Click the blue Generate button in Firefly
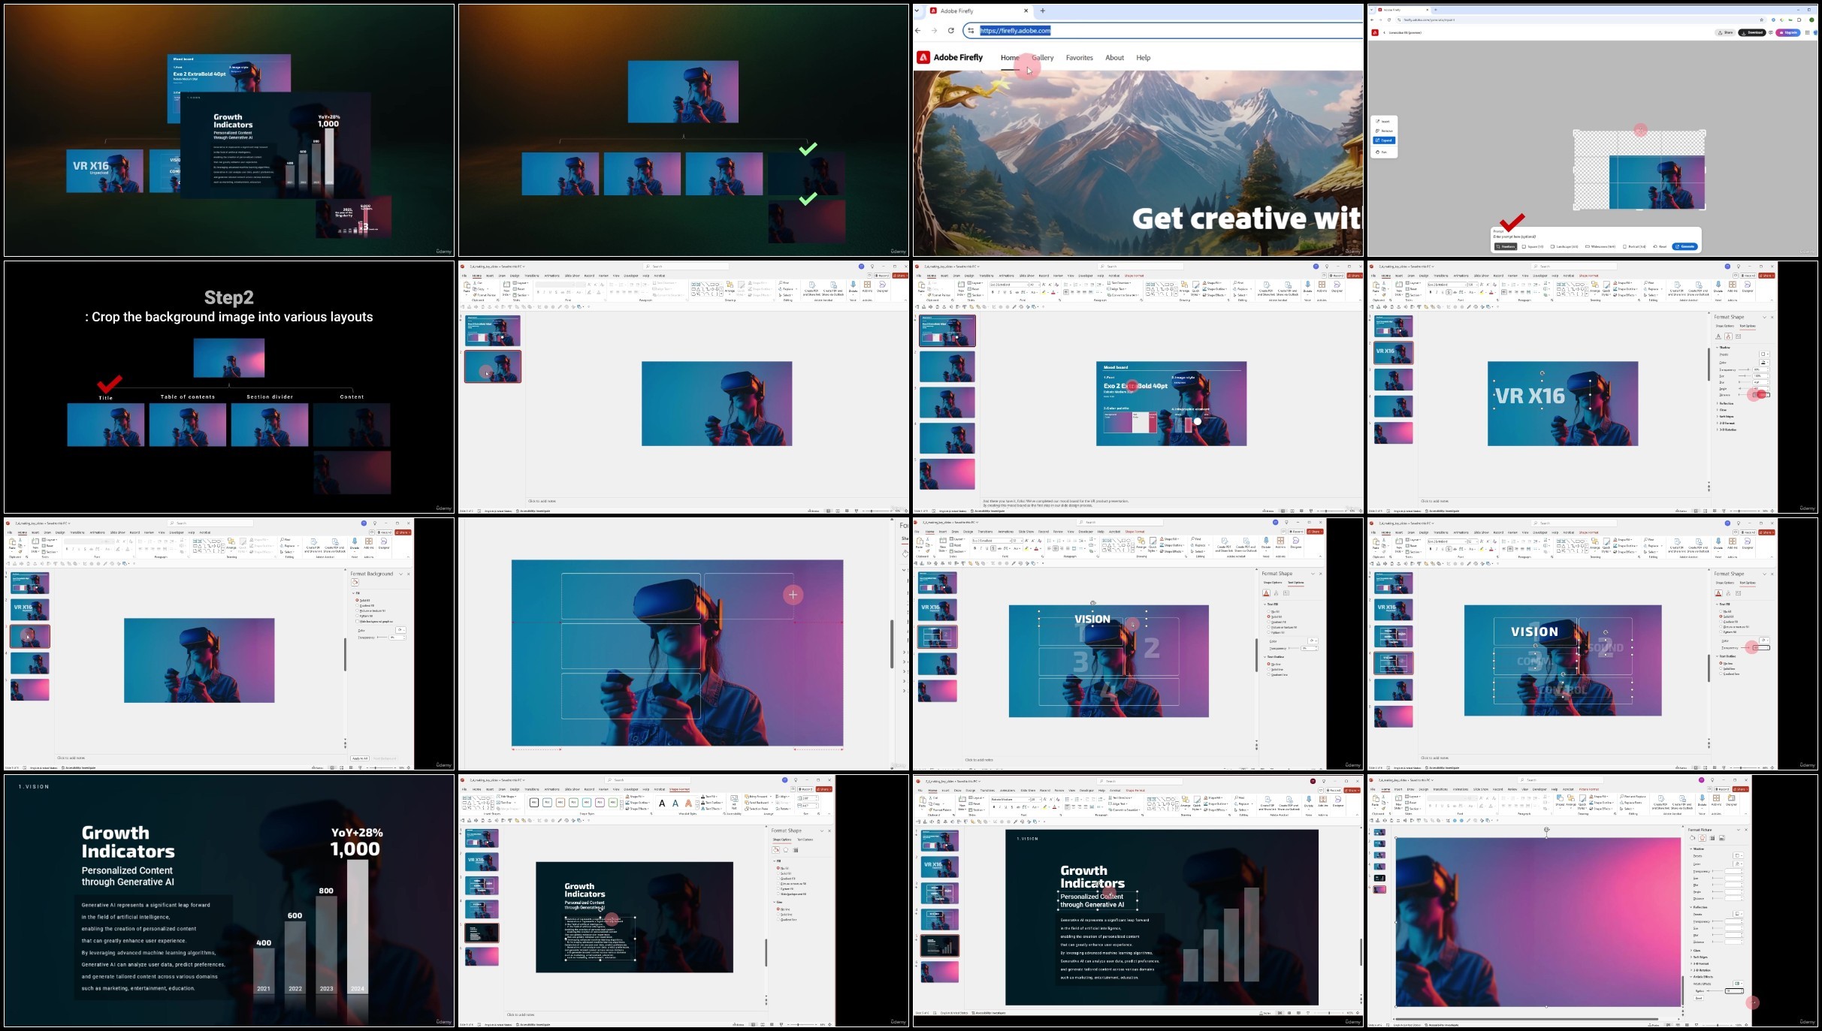 (x=1685, y=246)
